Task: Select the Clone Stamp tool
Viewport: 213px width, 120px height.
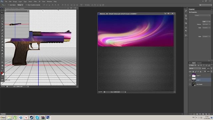Action: point(2,36)
